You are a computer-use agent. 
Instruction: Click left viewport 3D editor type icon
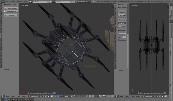(x=3, y=96)
